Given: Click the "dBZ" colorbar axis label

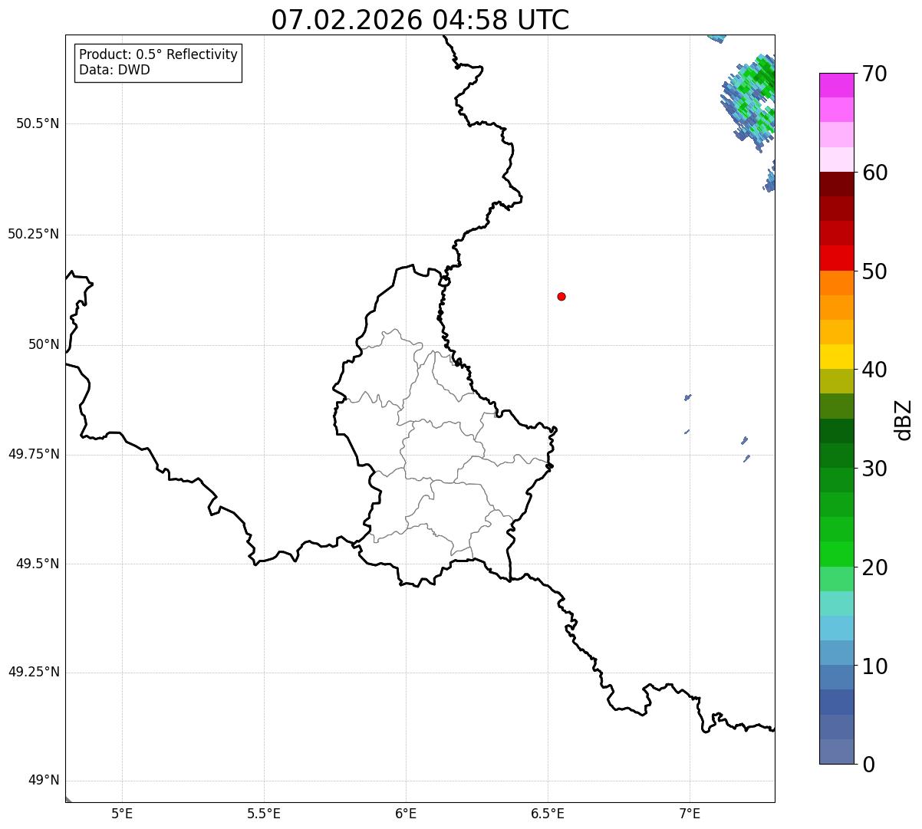Looking at the screenshot, I should click(x=904, y=419).
